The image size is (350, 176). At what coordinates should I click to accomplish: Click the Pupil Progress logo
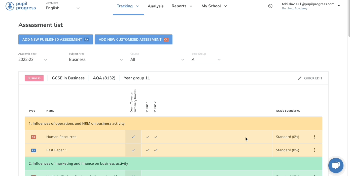point(21,6)
